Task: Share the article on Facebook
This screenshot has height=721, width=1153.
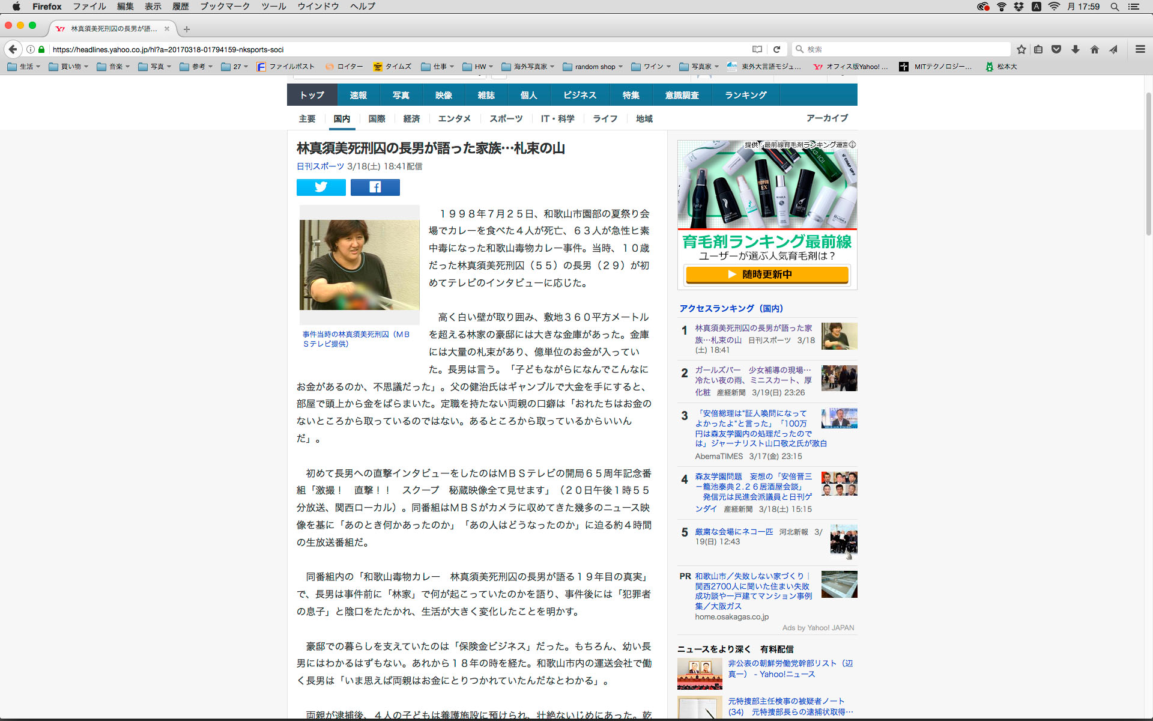Action: coord(375,187)
